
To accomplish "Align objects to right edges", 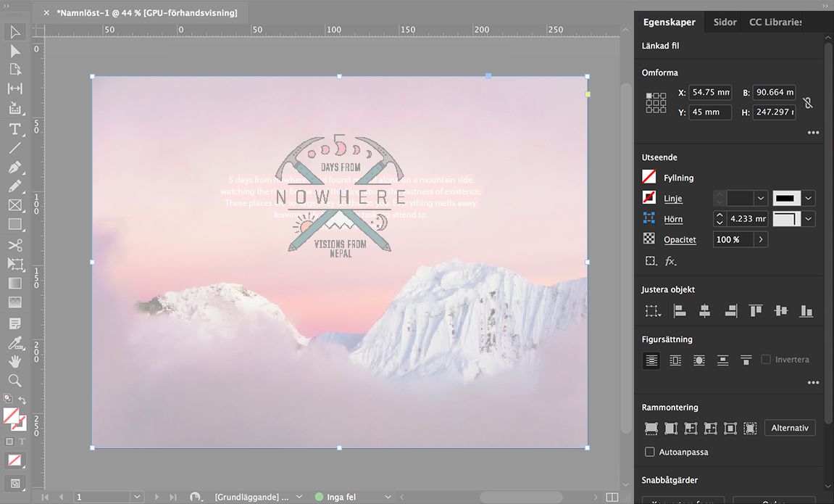I will click(731, 310).
